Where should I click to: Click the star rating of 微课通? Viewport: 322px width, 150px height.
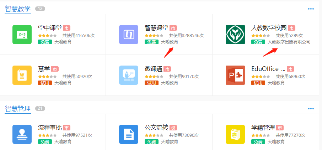pyautogui.click(x=154, y=77)
